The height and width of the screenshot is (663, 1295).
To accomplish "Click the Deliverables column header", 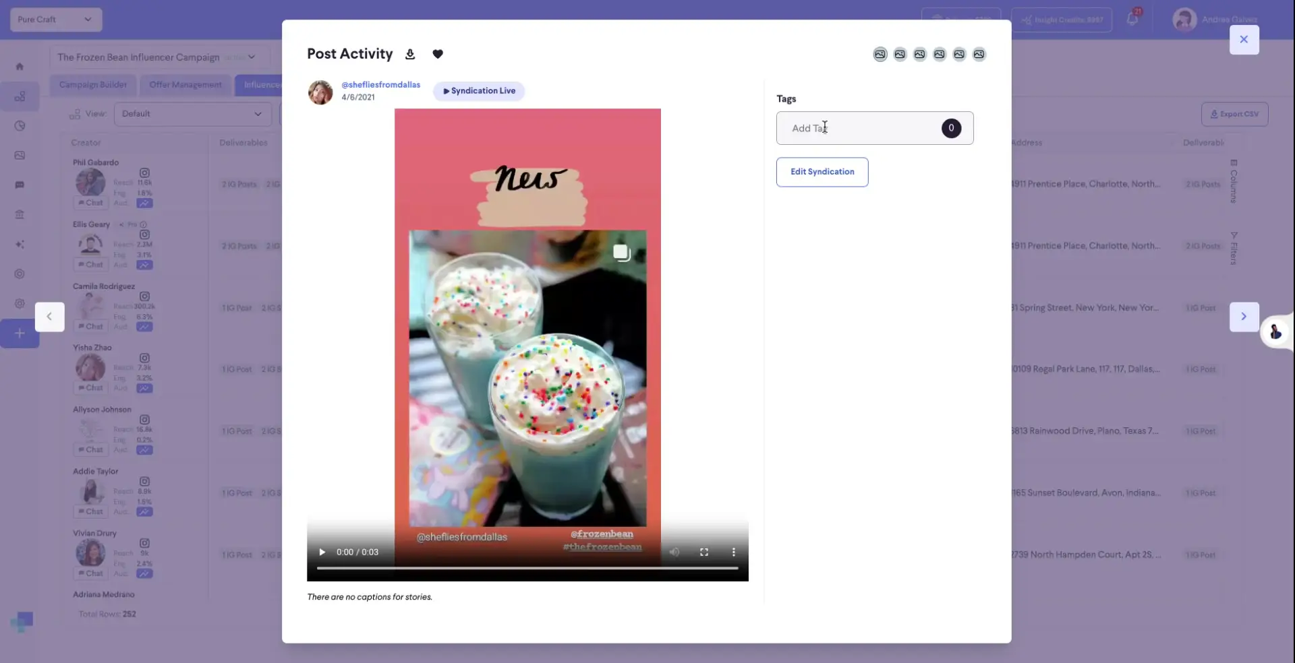I will click(243, 143).
